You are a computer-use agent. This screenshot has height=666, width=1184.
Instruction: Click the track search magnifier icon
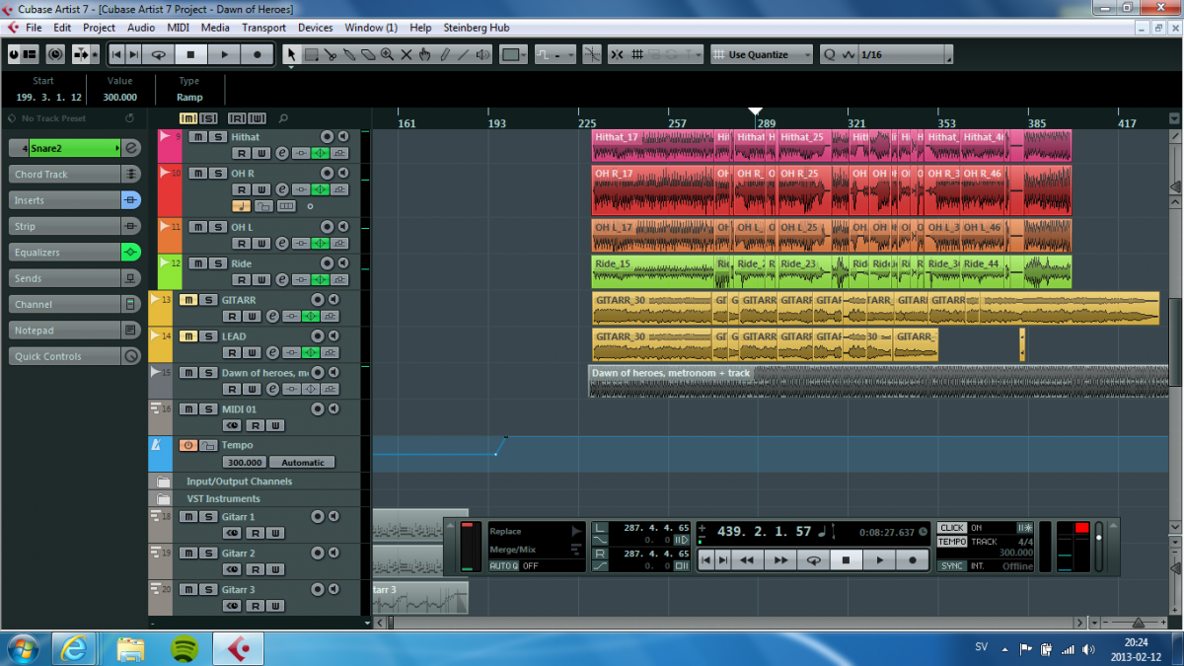tap(284, 118)
